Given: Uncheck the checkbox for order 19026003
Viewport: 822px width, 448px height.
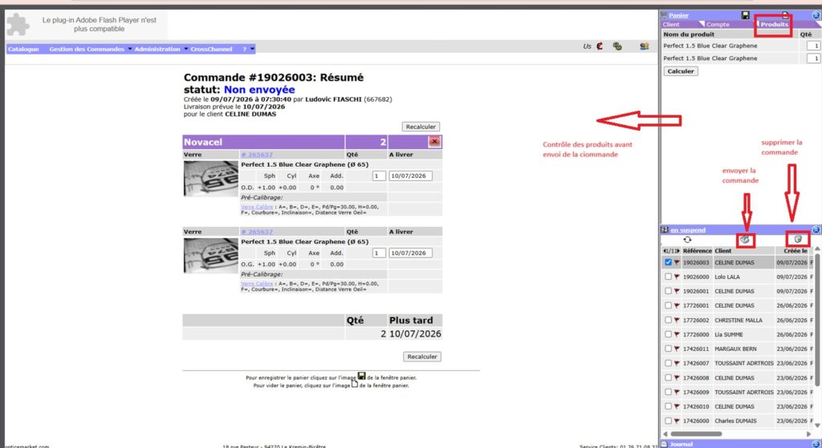Looking at the screenshot, I should 668,262.
